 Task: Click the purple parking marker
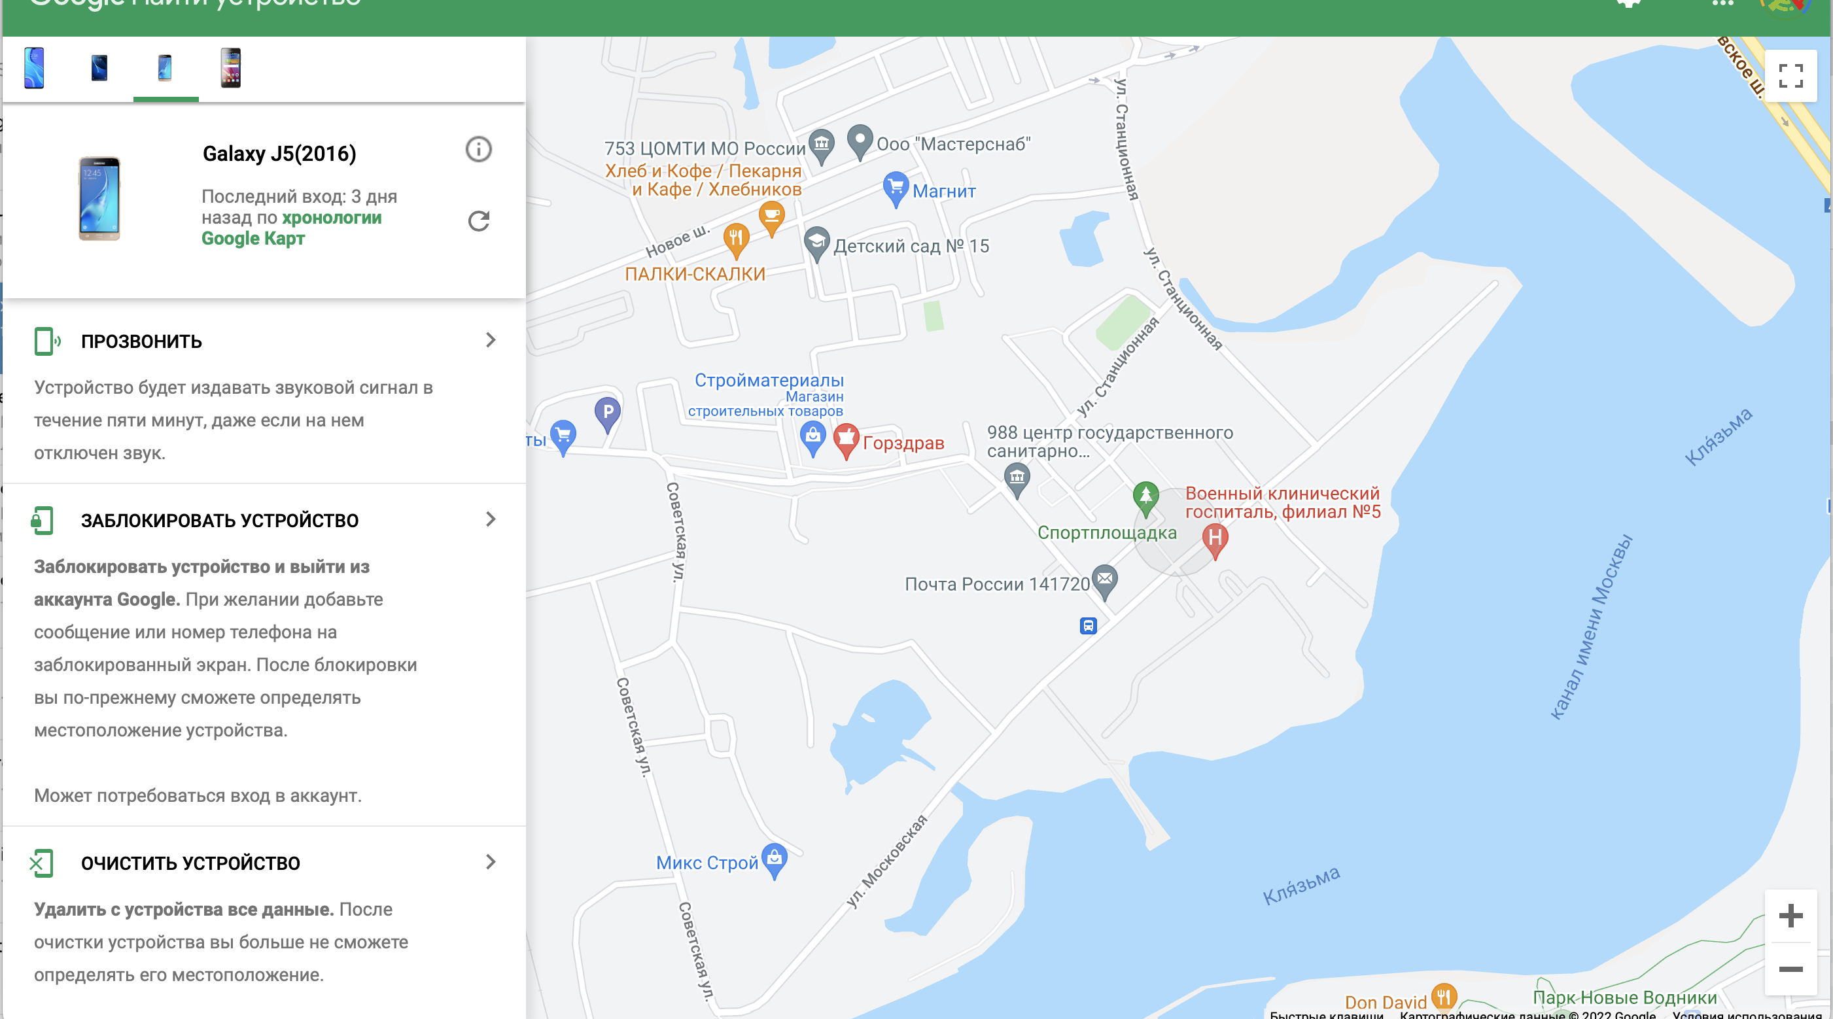[x=608, y=414]
